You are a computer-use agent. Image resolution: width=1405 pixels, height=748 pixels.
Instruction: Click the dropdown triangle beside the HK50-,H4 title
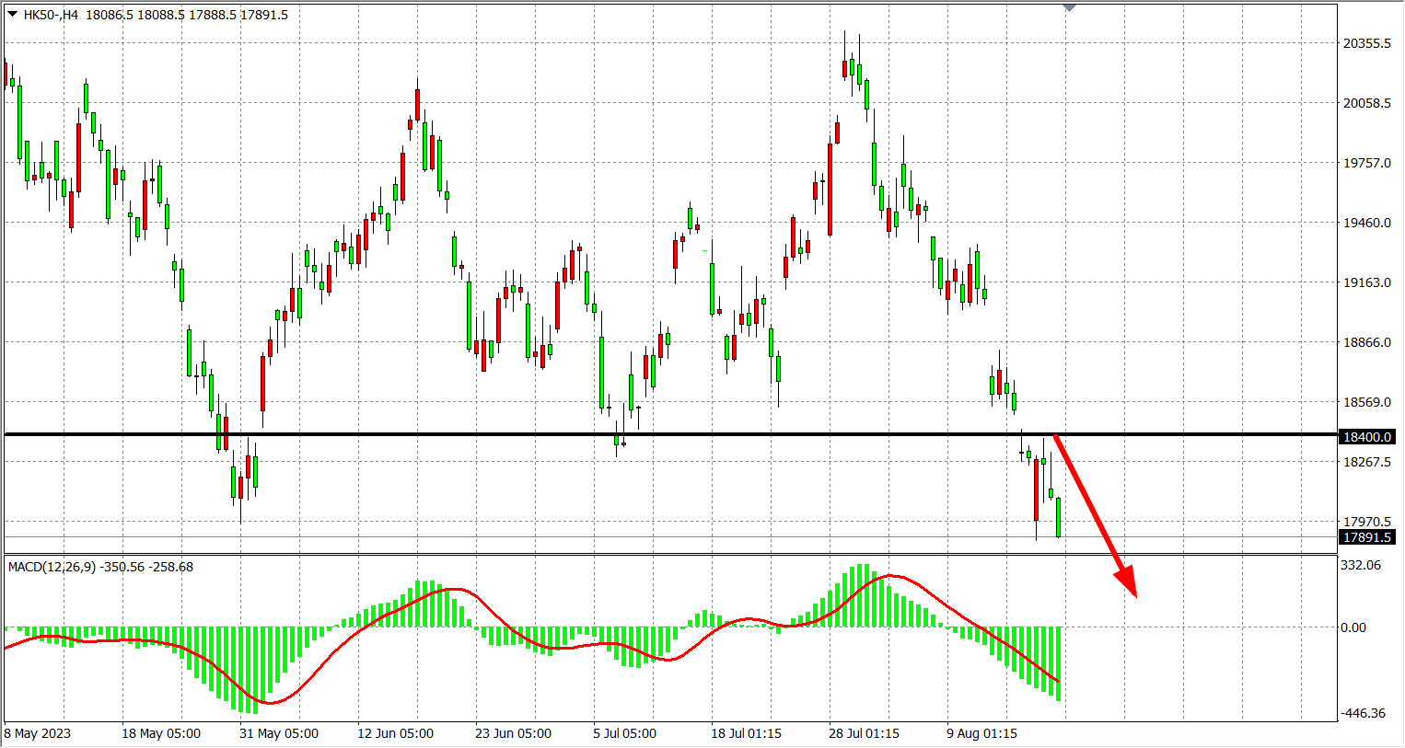coord(12,14)
